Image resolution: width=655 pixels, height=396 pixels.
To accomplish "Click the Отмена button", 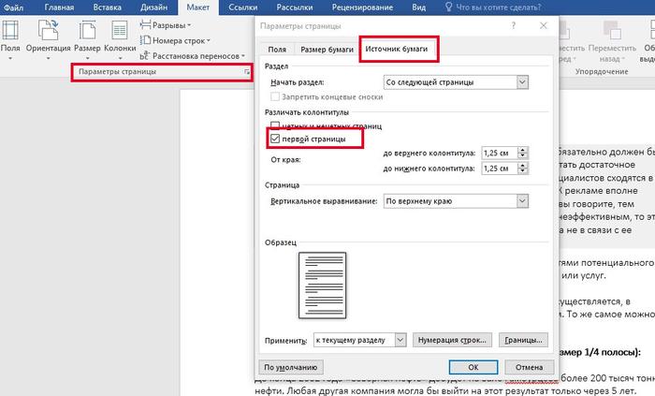I will [528, 367].
